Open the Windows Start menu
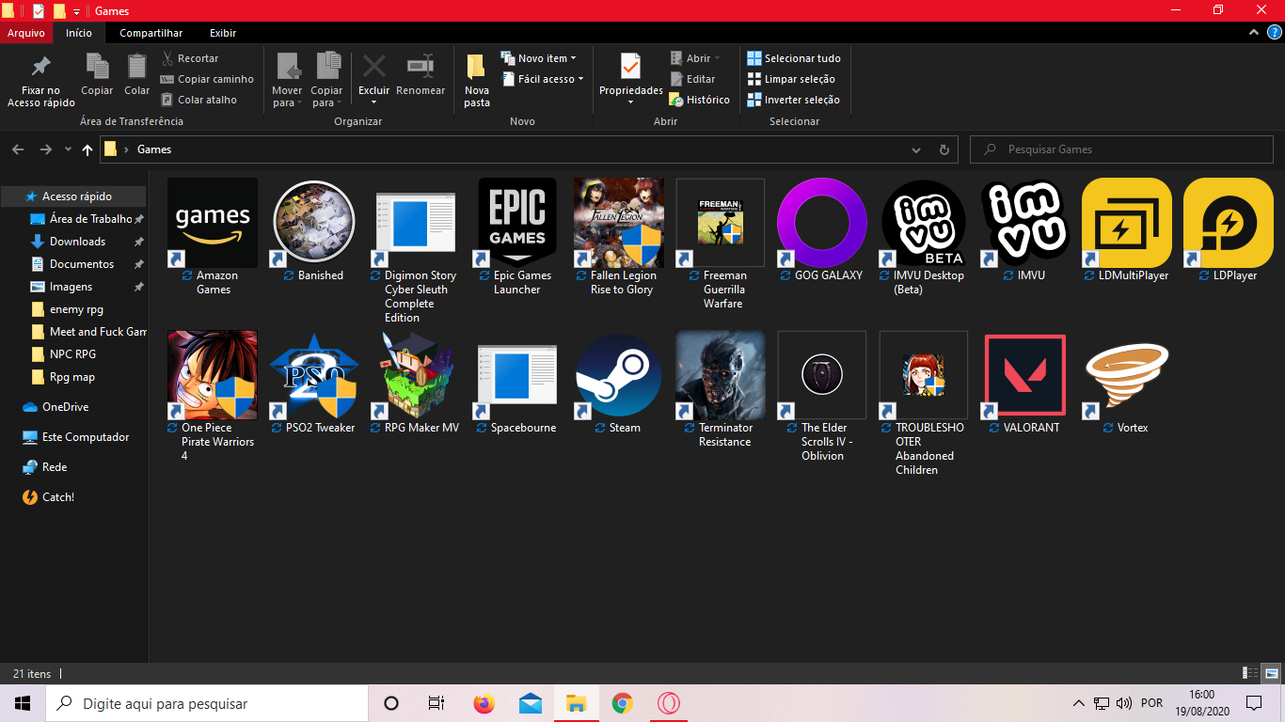Viewport: 1285px width, 722px height. coord(23,703)
